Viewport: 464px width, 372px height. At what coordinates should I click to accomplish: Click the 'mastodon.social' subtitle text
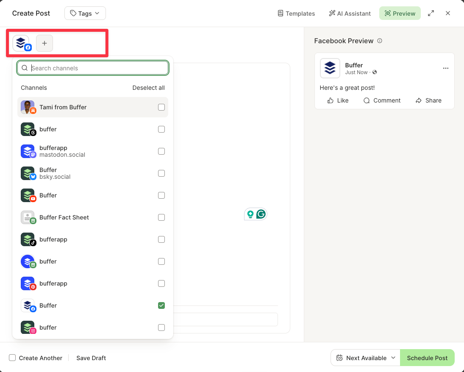(x=62, y=155)
